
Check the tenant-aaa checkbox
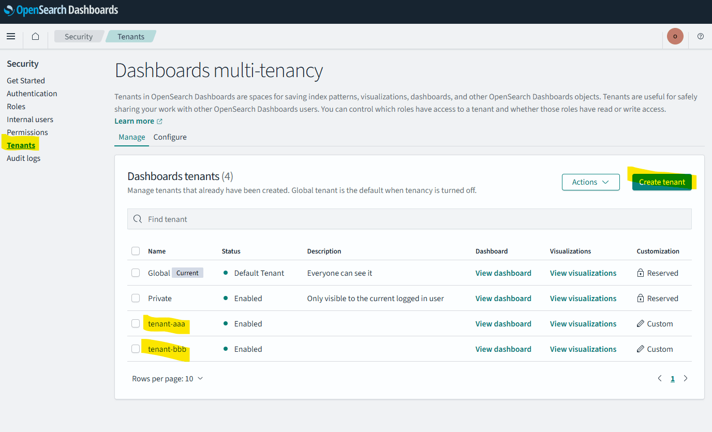coord(136,323)
